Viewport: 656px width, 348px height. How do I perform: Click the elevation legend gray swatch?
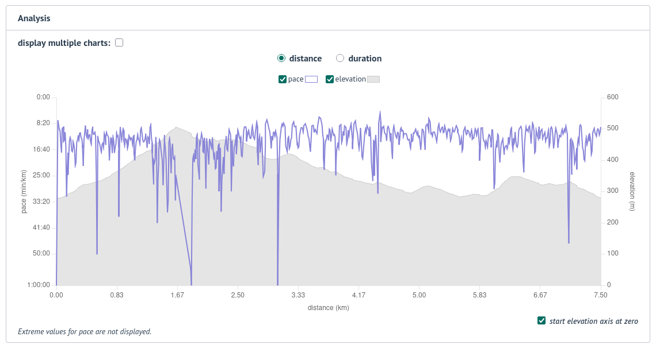pos(374,79)
